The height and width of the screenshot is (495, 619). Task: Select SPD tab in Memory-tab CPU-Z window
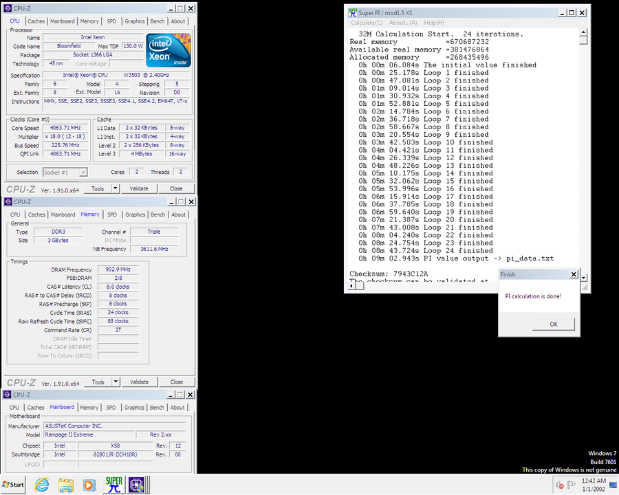click(x=112, y=214)
